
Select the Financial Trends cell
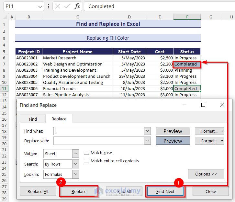[x=77, y=88]
